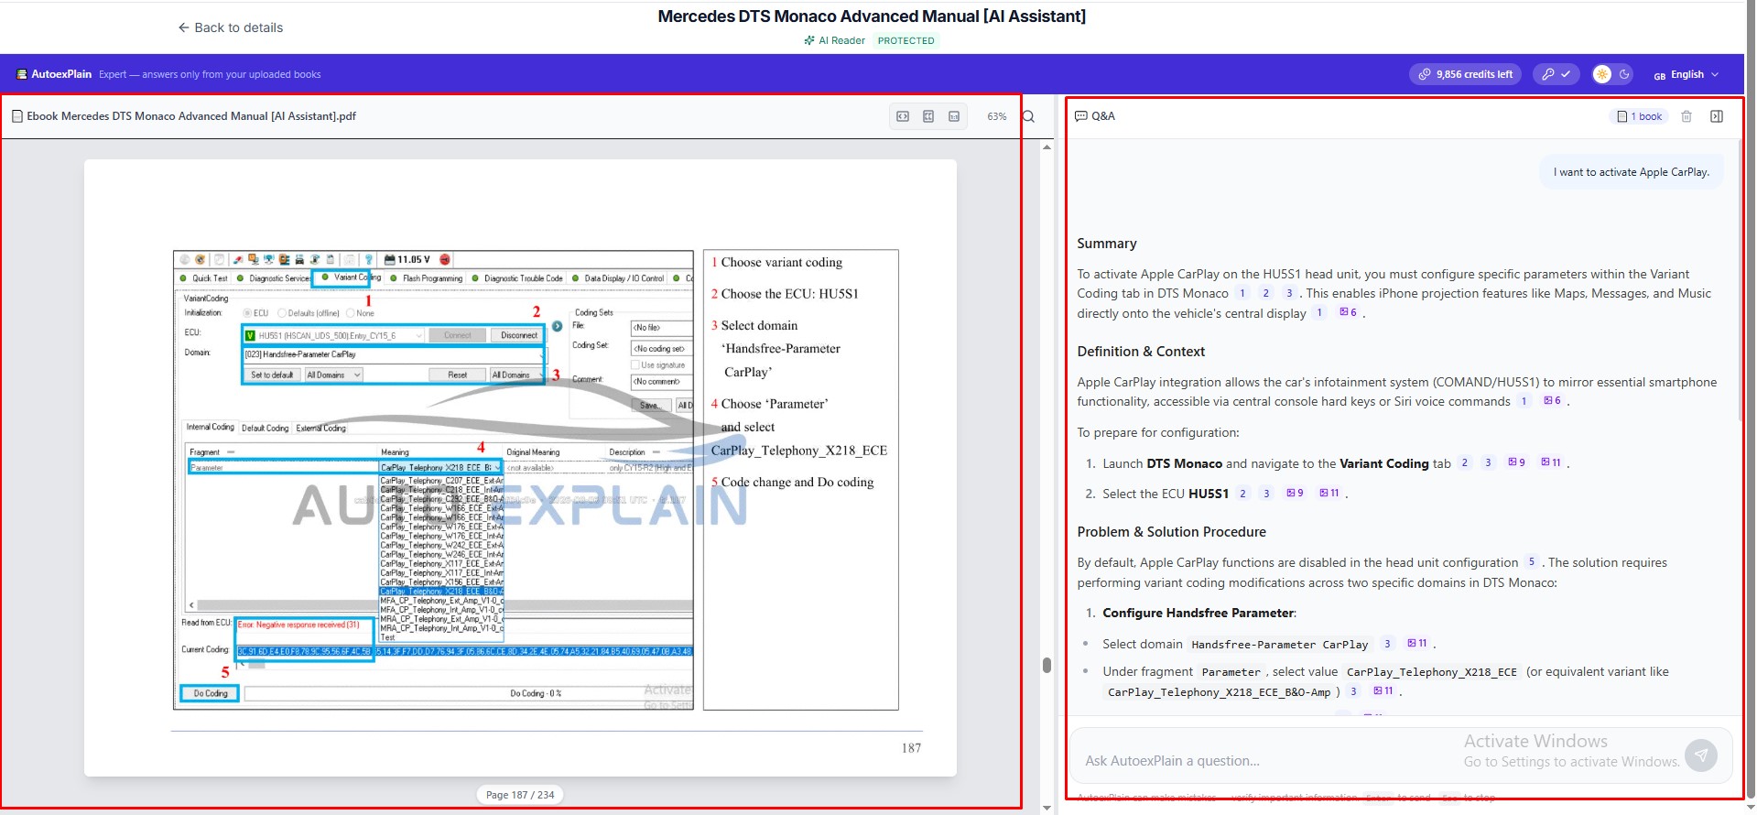Click the middle view icon in the PDF toolbar
This screenshot has width=1757, height=815.
coord(928,116)
